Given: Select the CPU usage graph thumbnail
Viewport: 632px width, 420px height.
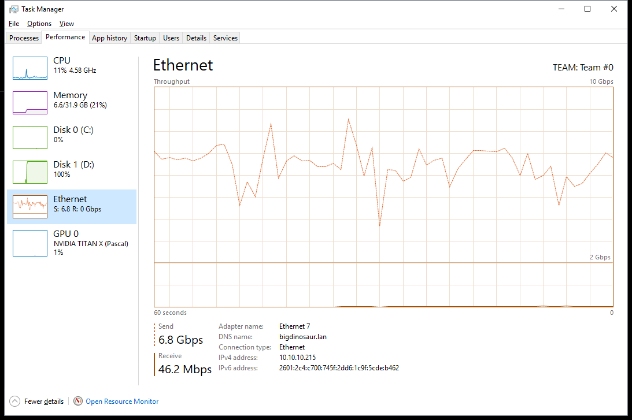Looking at the screenshot, I should 30,68.
